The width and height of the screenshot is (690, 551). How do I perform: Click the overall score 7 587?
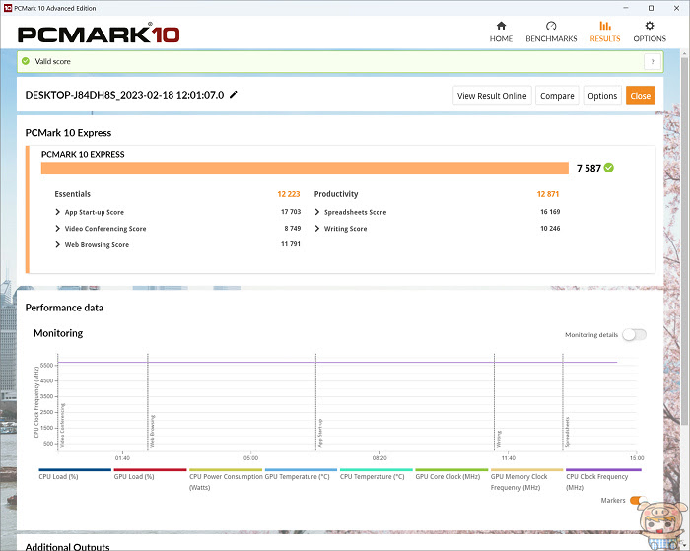[x=588, y=168]
